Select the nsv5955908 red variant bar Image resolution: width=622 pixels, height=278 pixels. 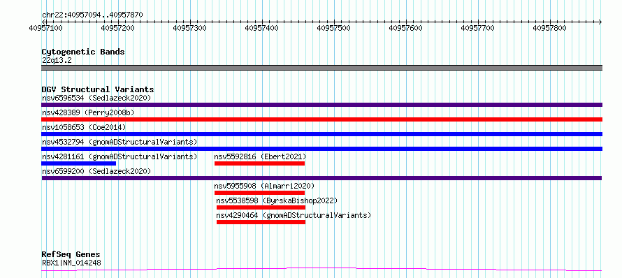(x=259, y=193)
